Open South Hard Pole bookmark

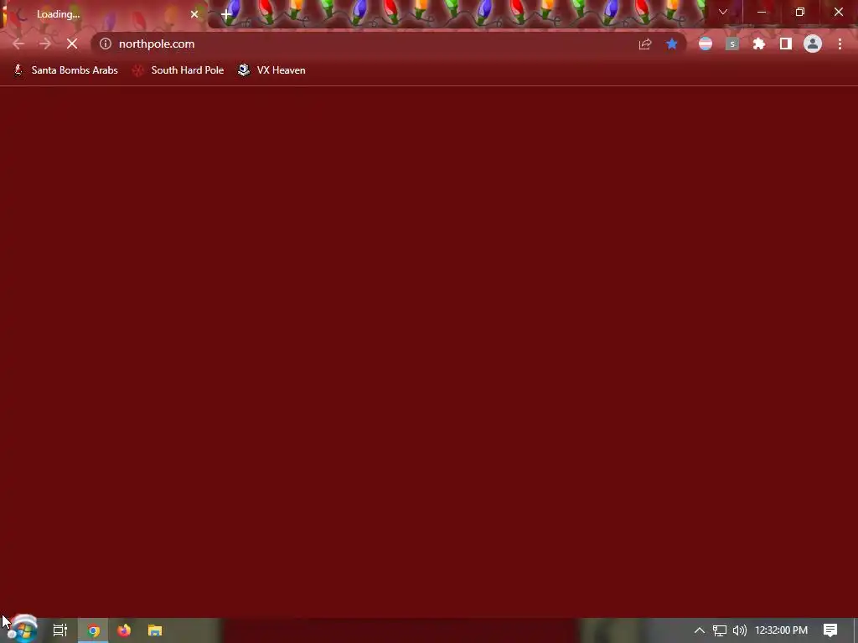(x=178, y=70)
